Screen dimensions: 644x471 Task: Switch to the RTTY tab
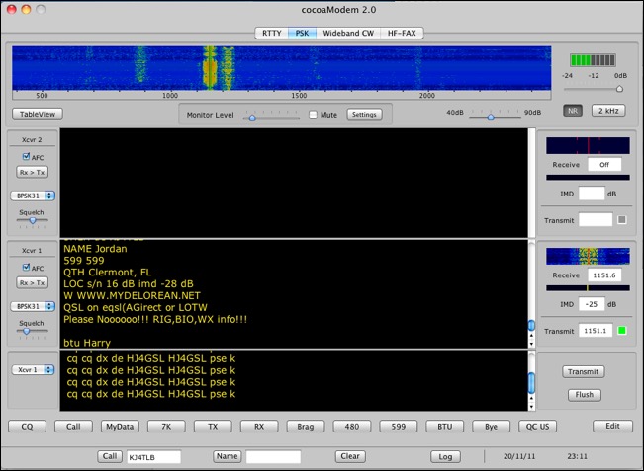point(272,33)
